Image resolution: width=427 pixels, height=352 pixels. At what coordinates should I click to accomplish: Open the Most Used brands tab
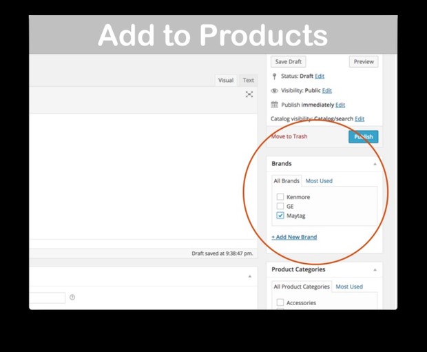tap(319, 181)
